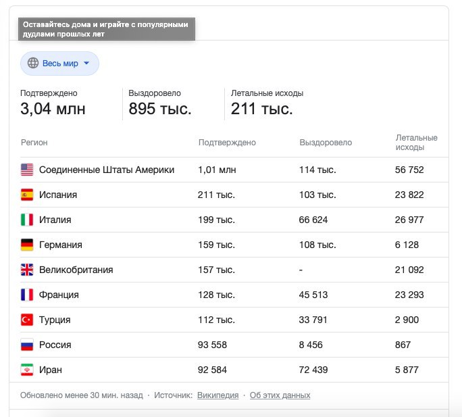This screenshot has width=462, height=417.
Task: Open the Весь мир region dropdown
Action: click(x=59, y=64)
